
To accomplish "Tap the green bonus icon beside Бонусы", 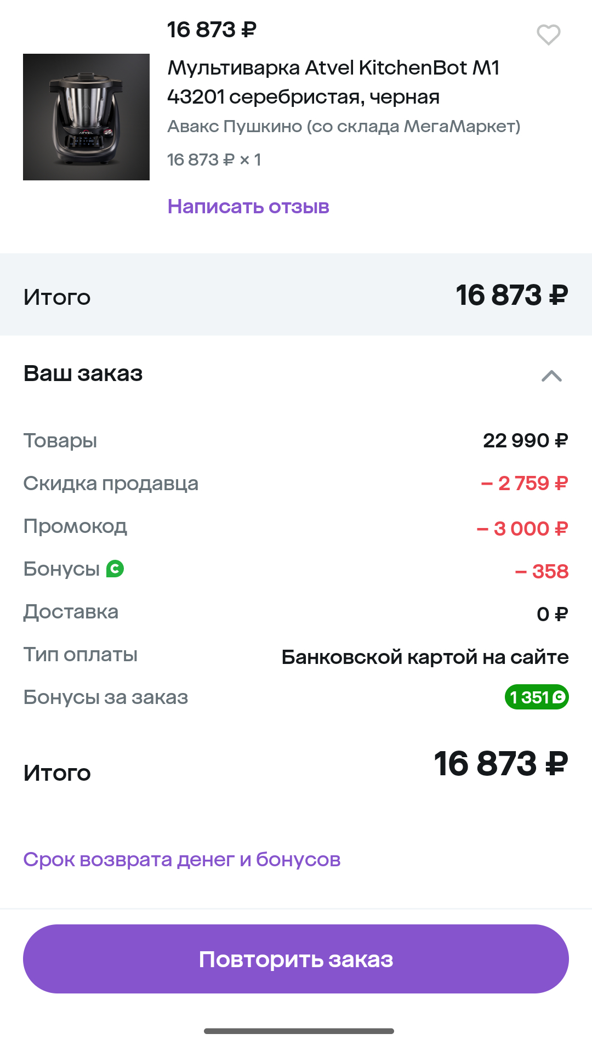I will [115, 569].
